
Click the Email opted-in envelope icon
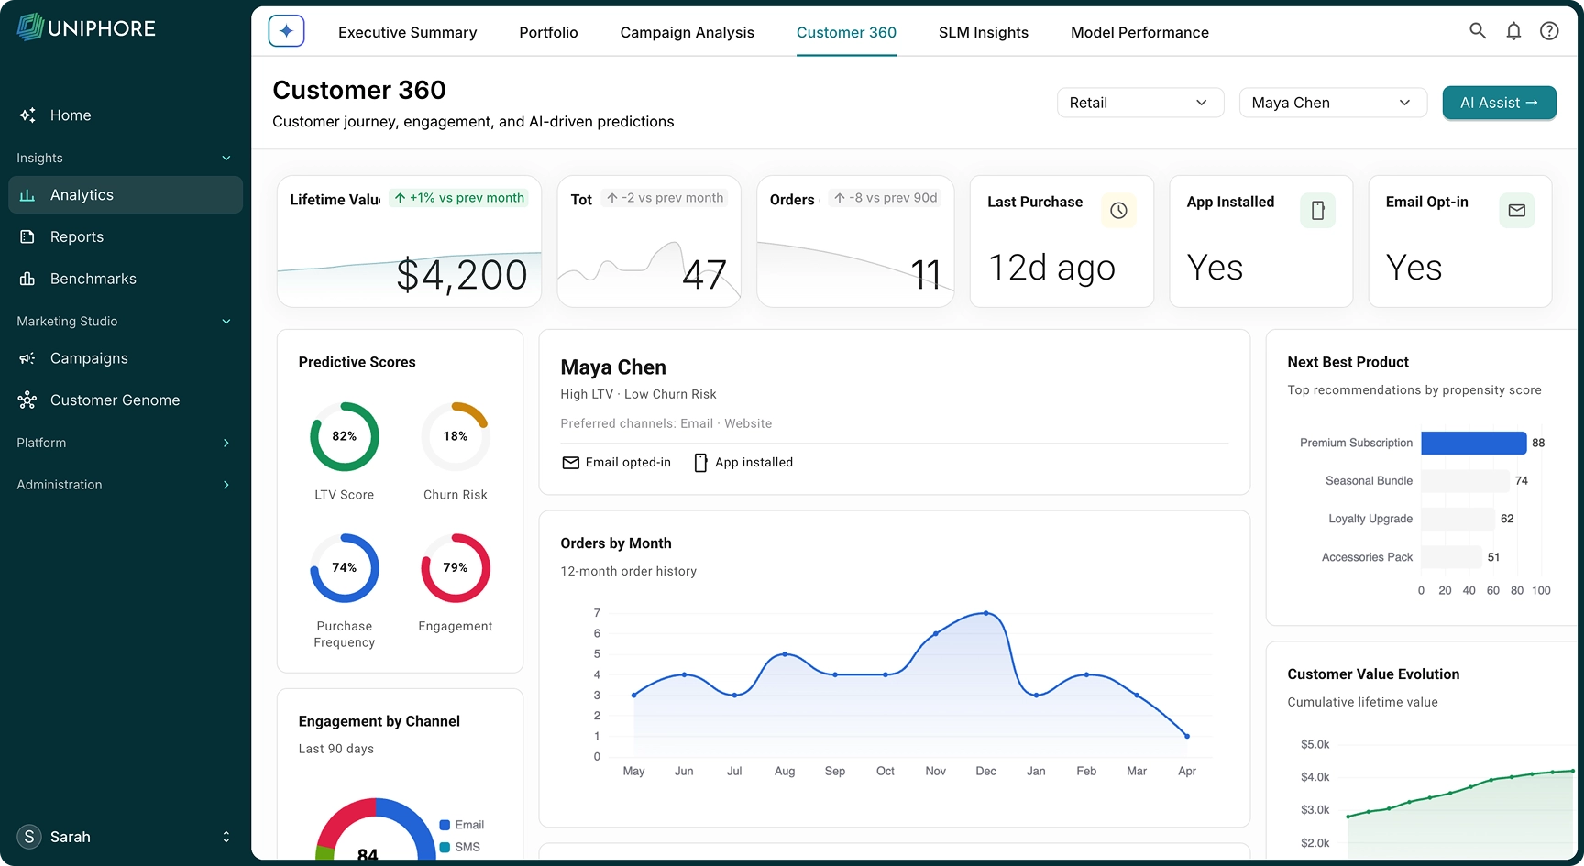pos(570,463)
